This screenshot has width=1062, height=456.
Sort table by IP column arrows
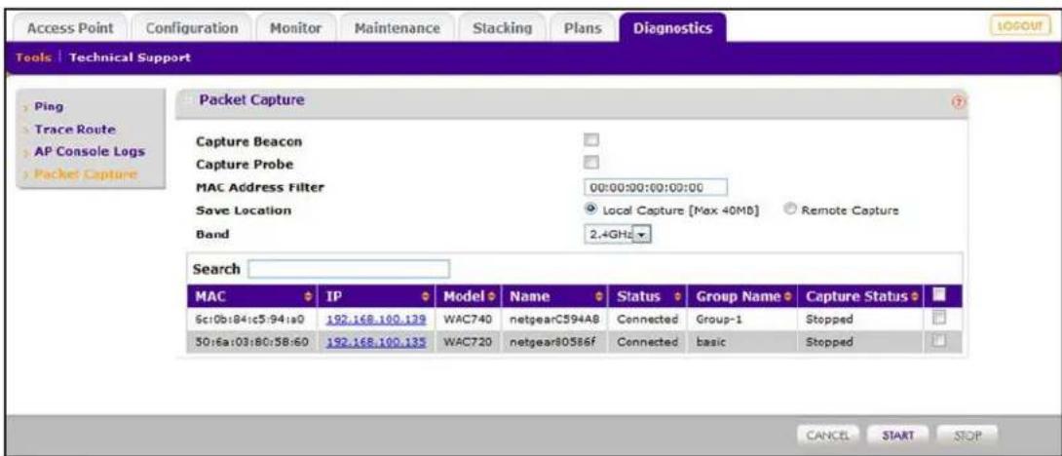pos(425,296)
